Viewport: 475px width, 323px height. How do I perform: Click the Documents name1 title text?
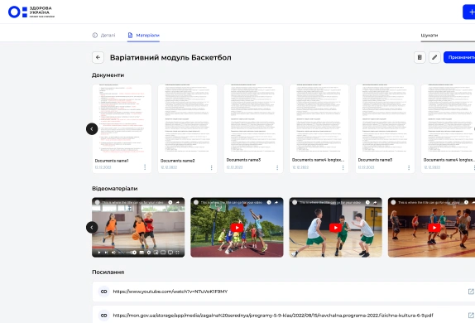(x=112, y=161)
